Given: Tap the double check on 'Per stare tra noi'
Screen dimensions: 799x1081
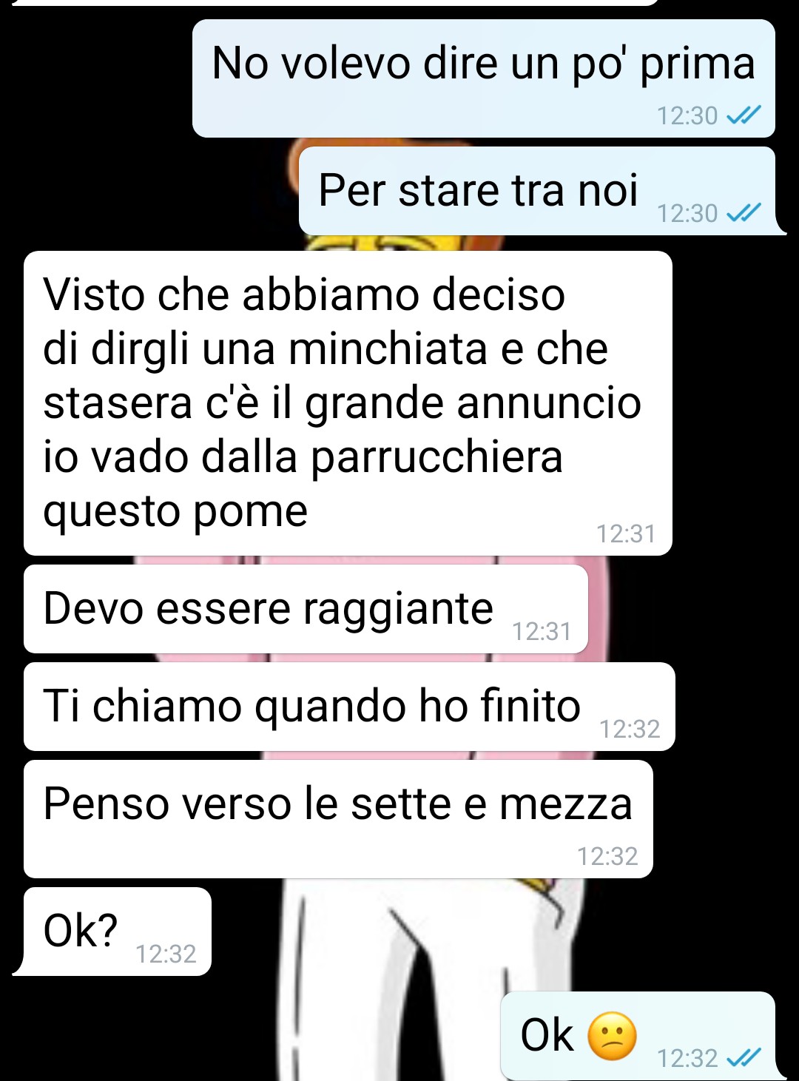Looking at the screenshot, I should coord(744,213).
